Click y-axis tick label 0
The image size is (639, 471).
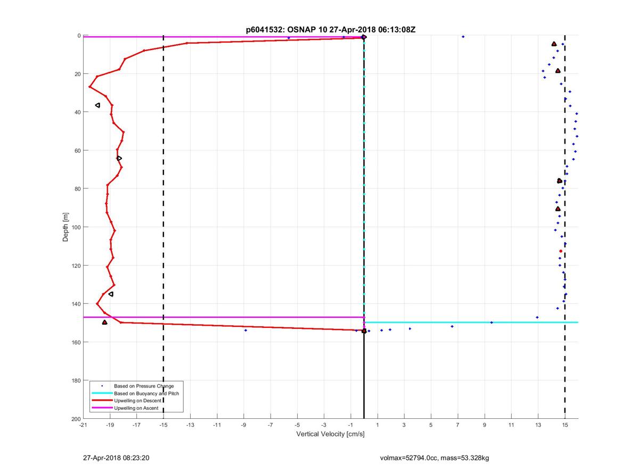click(x=79, y=36)
